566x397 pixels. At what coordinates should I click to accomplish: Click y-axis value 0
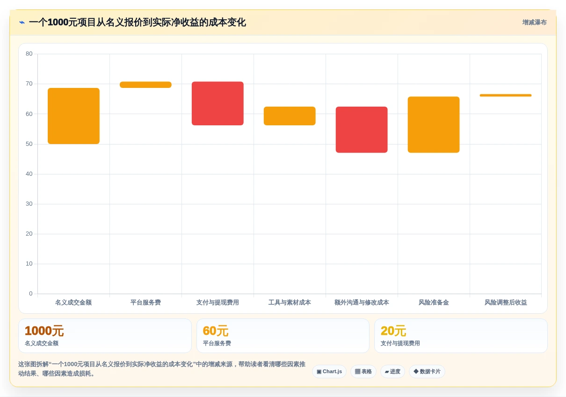31,294
